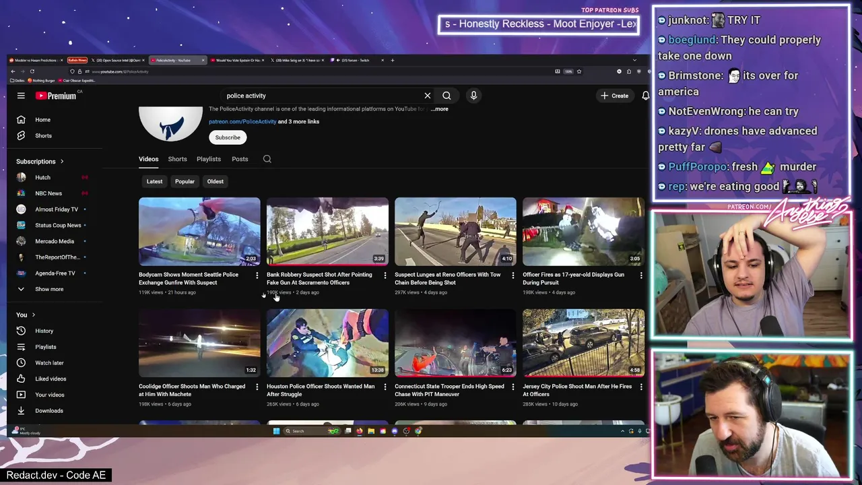Open the patreon.com/PoliceActivity link
862x485 pixels.
pyautogui.click(x=242, y=122)
